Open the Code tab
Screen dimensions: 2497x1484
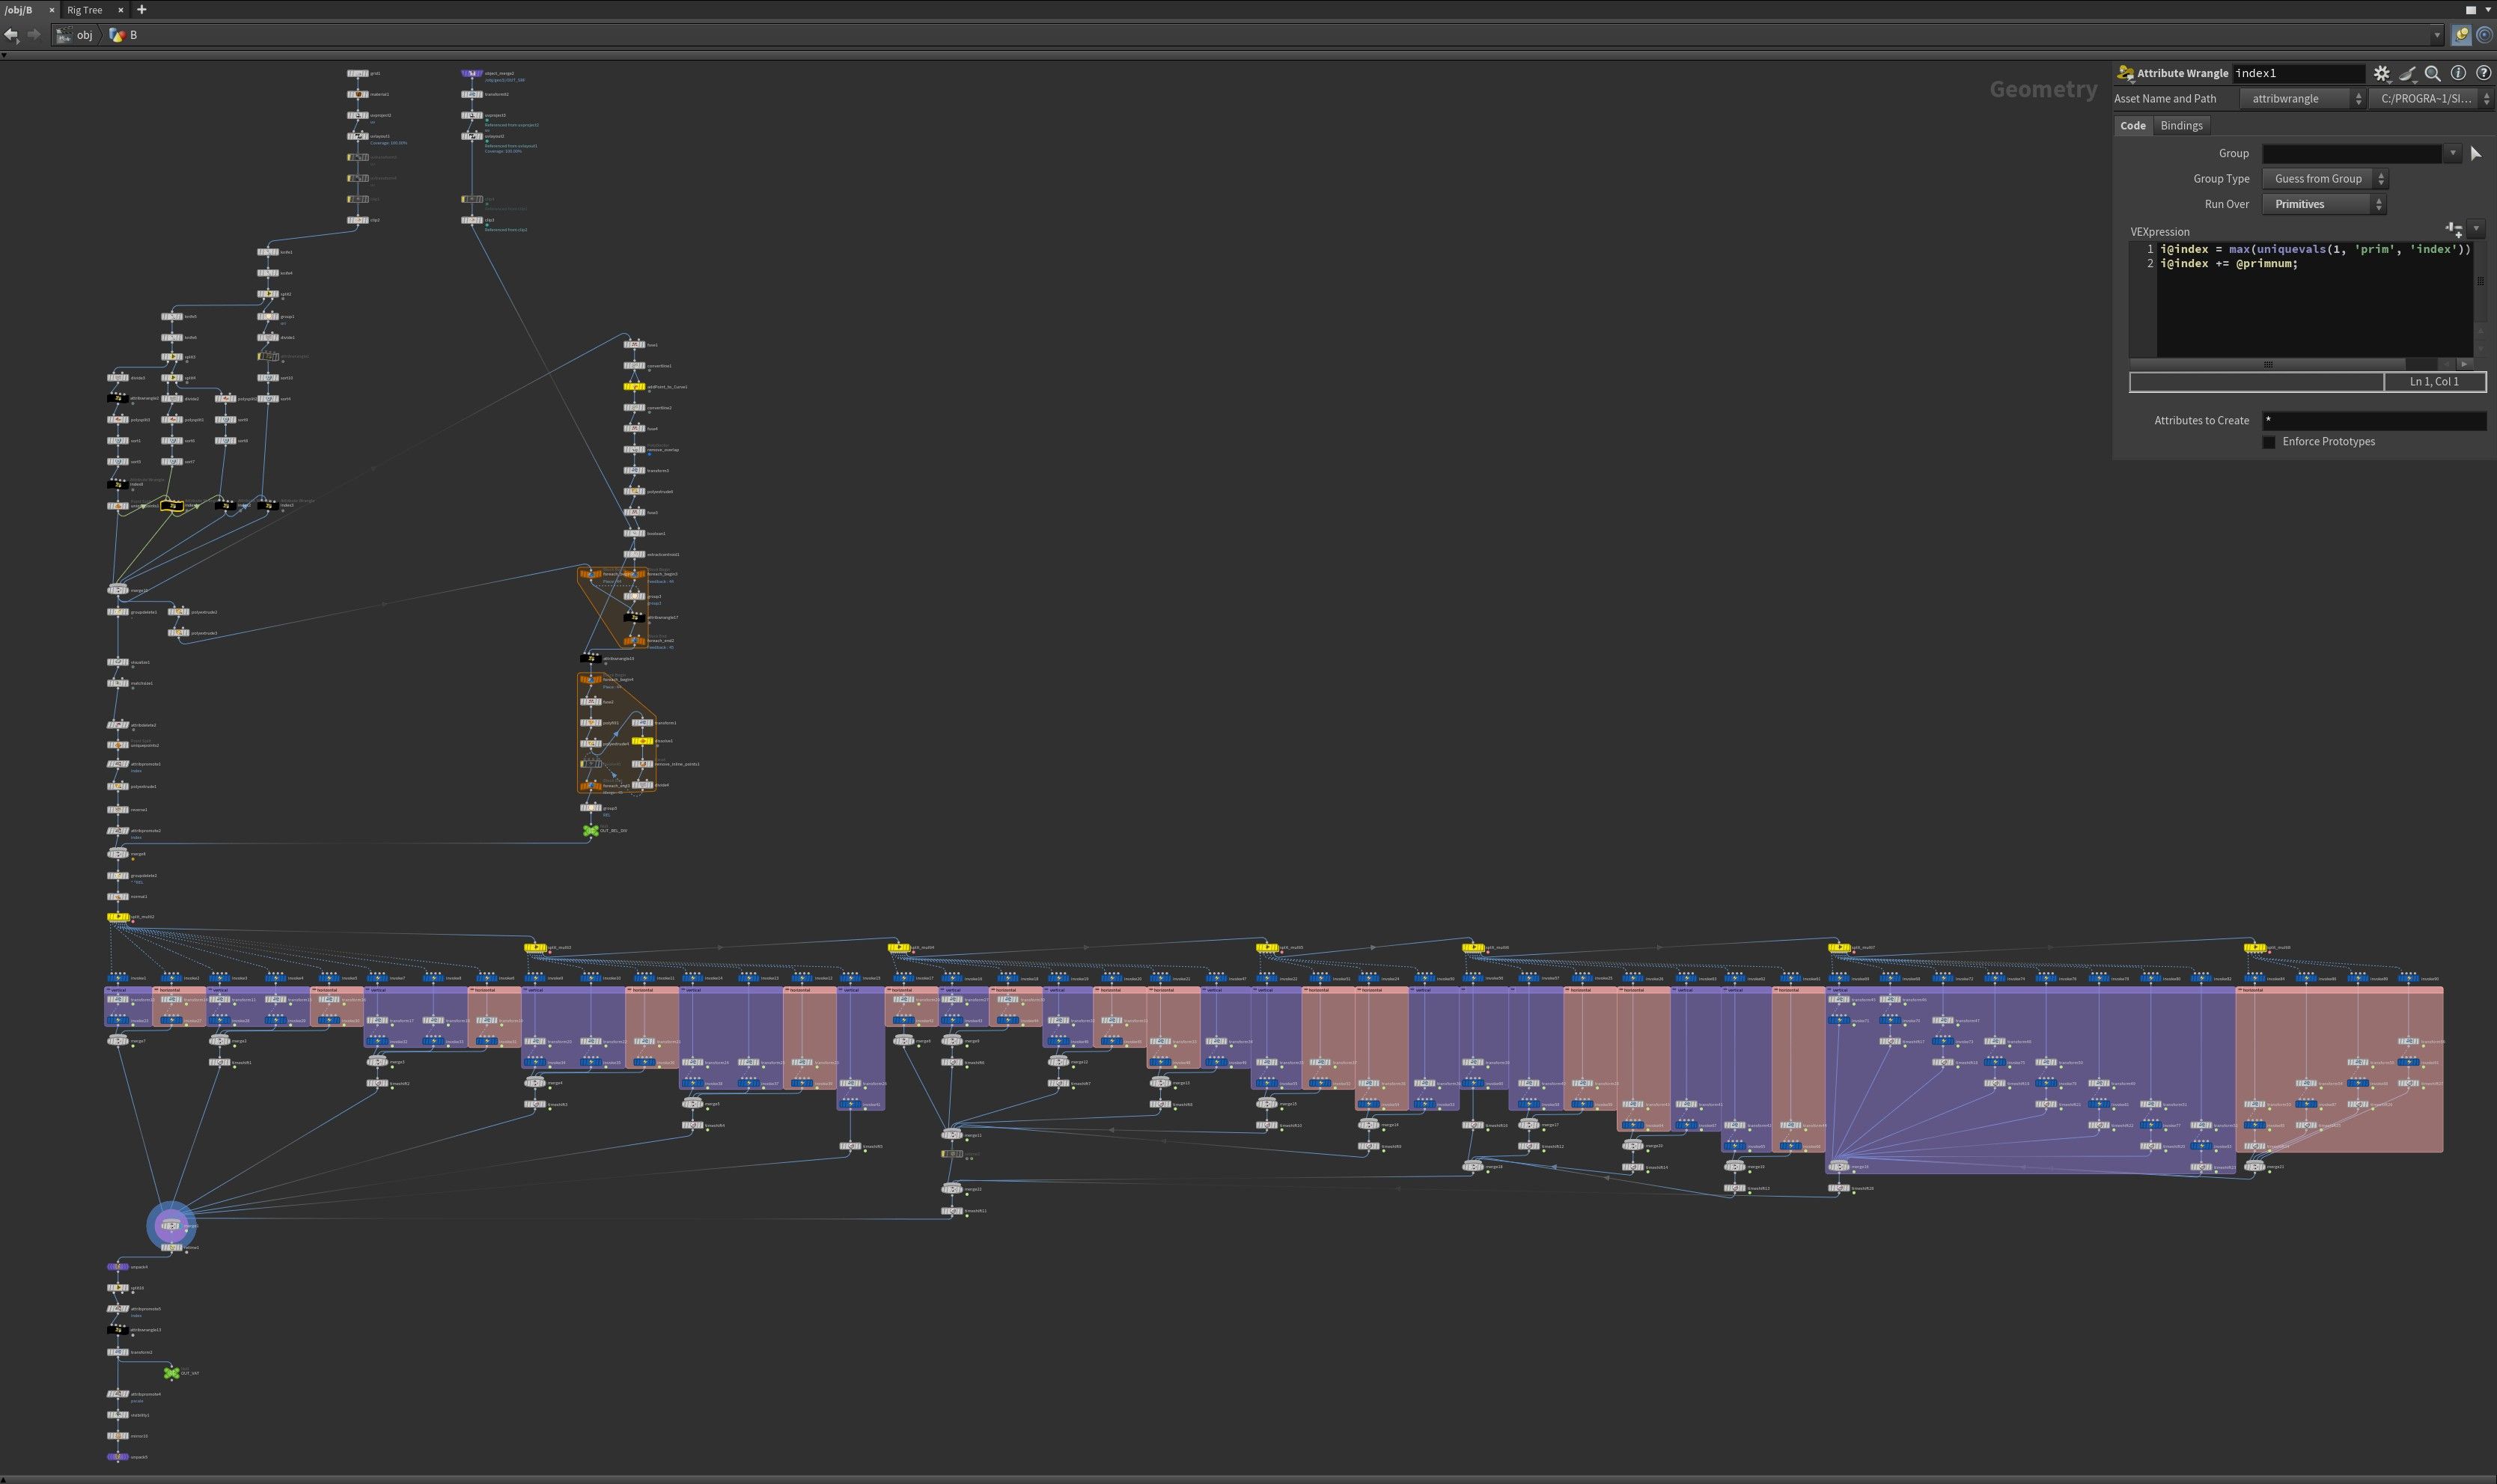coord(2133,126)
